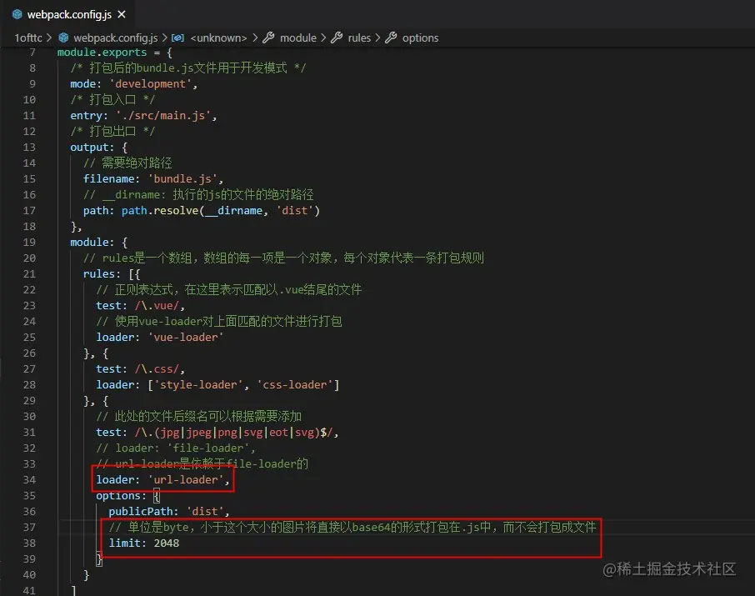Click the commented 'file-loader' line
This screenshot has width=755, height=596.
[x=176, y=448]
